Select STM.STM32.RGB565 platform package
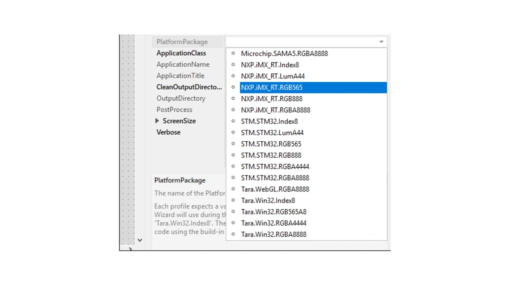 click(x=271, y=144)
